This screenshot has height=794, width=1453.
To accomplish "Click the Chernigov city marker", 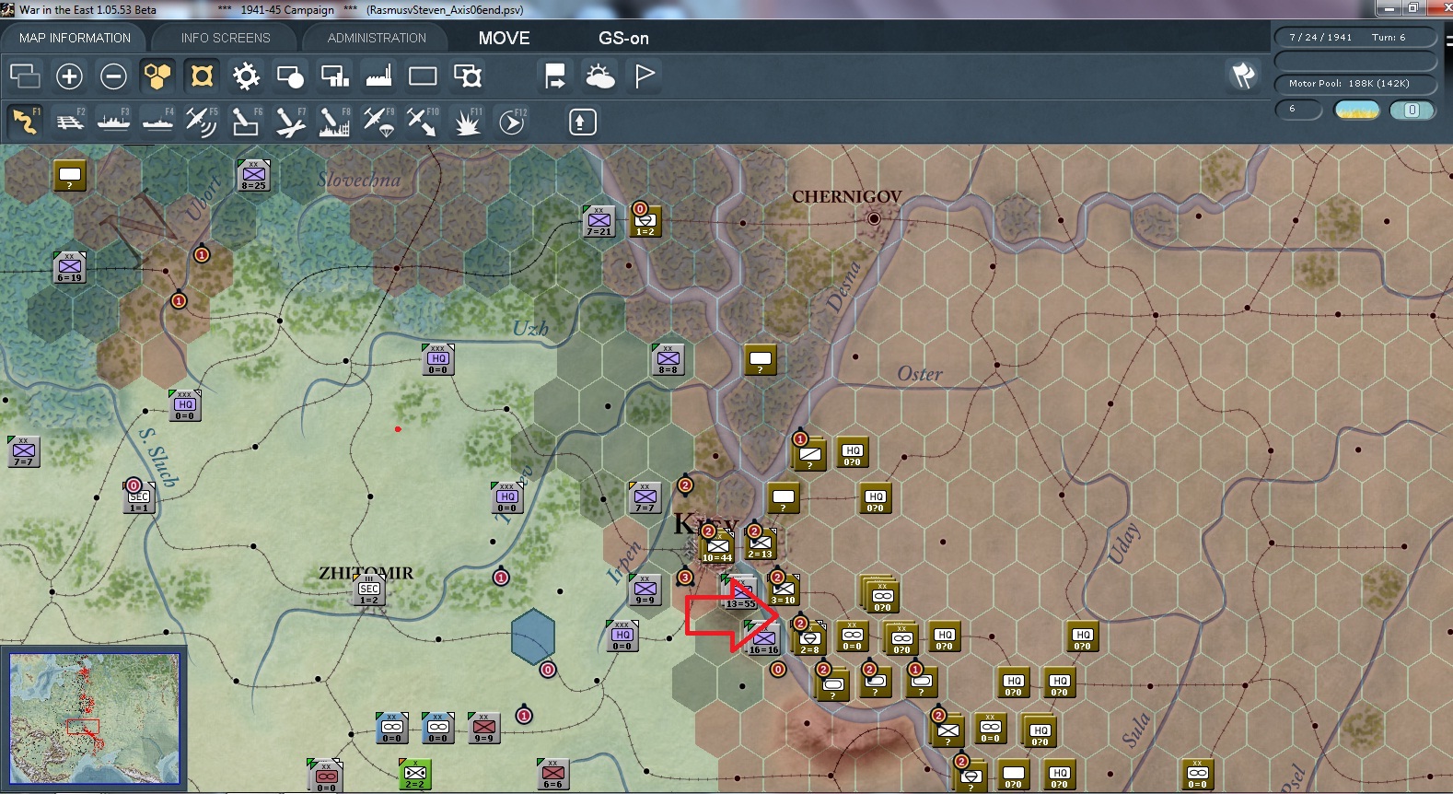I will pos(874,218).
